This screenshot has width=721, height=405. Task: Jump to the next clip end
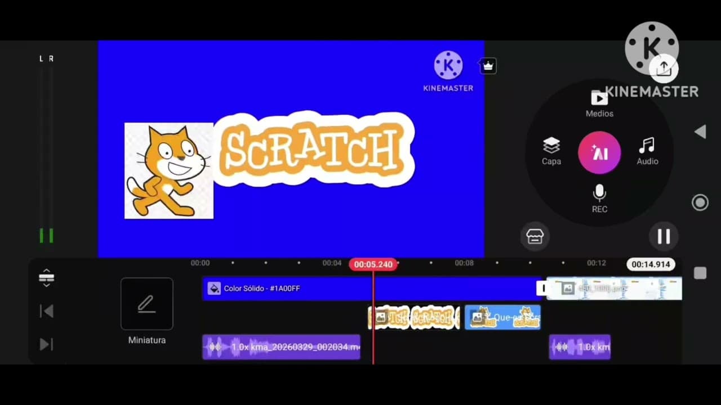47,344
